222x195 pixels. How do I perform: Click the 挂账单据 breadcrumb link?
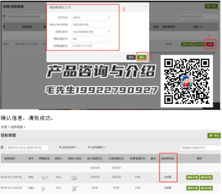(x=17, y=127)
